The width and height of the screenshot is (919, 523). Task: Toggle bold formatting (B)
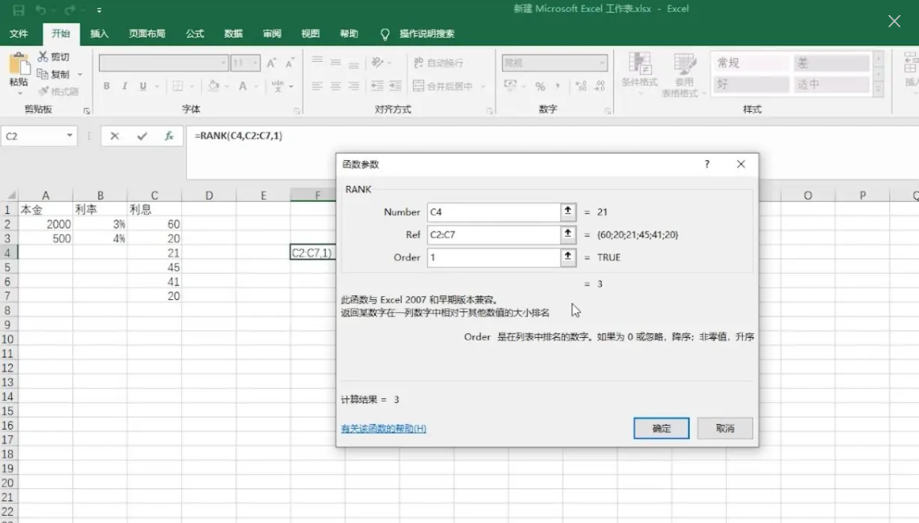[x=106, y=86]
